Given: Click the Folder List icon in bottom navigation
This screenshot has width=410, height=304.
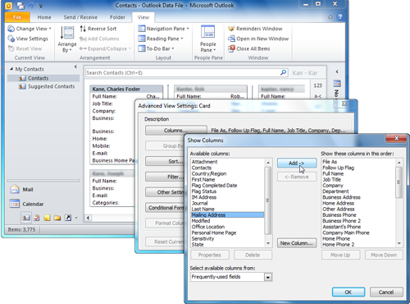Looking at the screenshot, I should click(57, 218).
